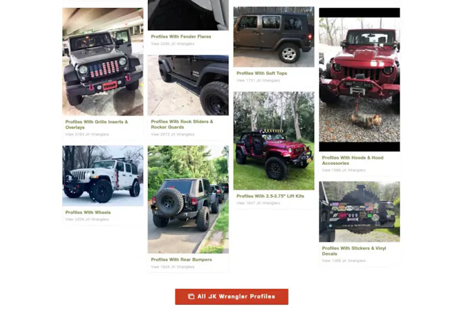Open the Profiles With Hoods & Hood Accessories link
The height and width of the screenshot is (310, 465).
(353, 160)
